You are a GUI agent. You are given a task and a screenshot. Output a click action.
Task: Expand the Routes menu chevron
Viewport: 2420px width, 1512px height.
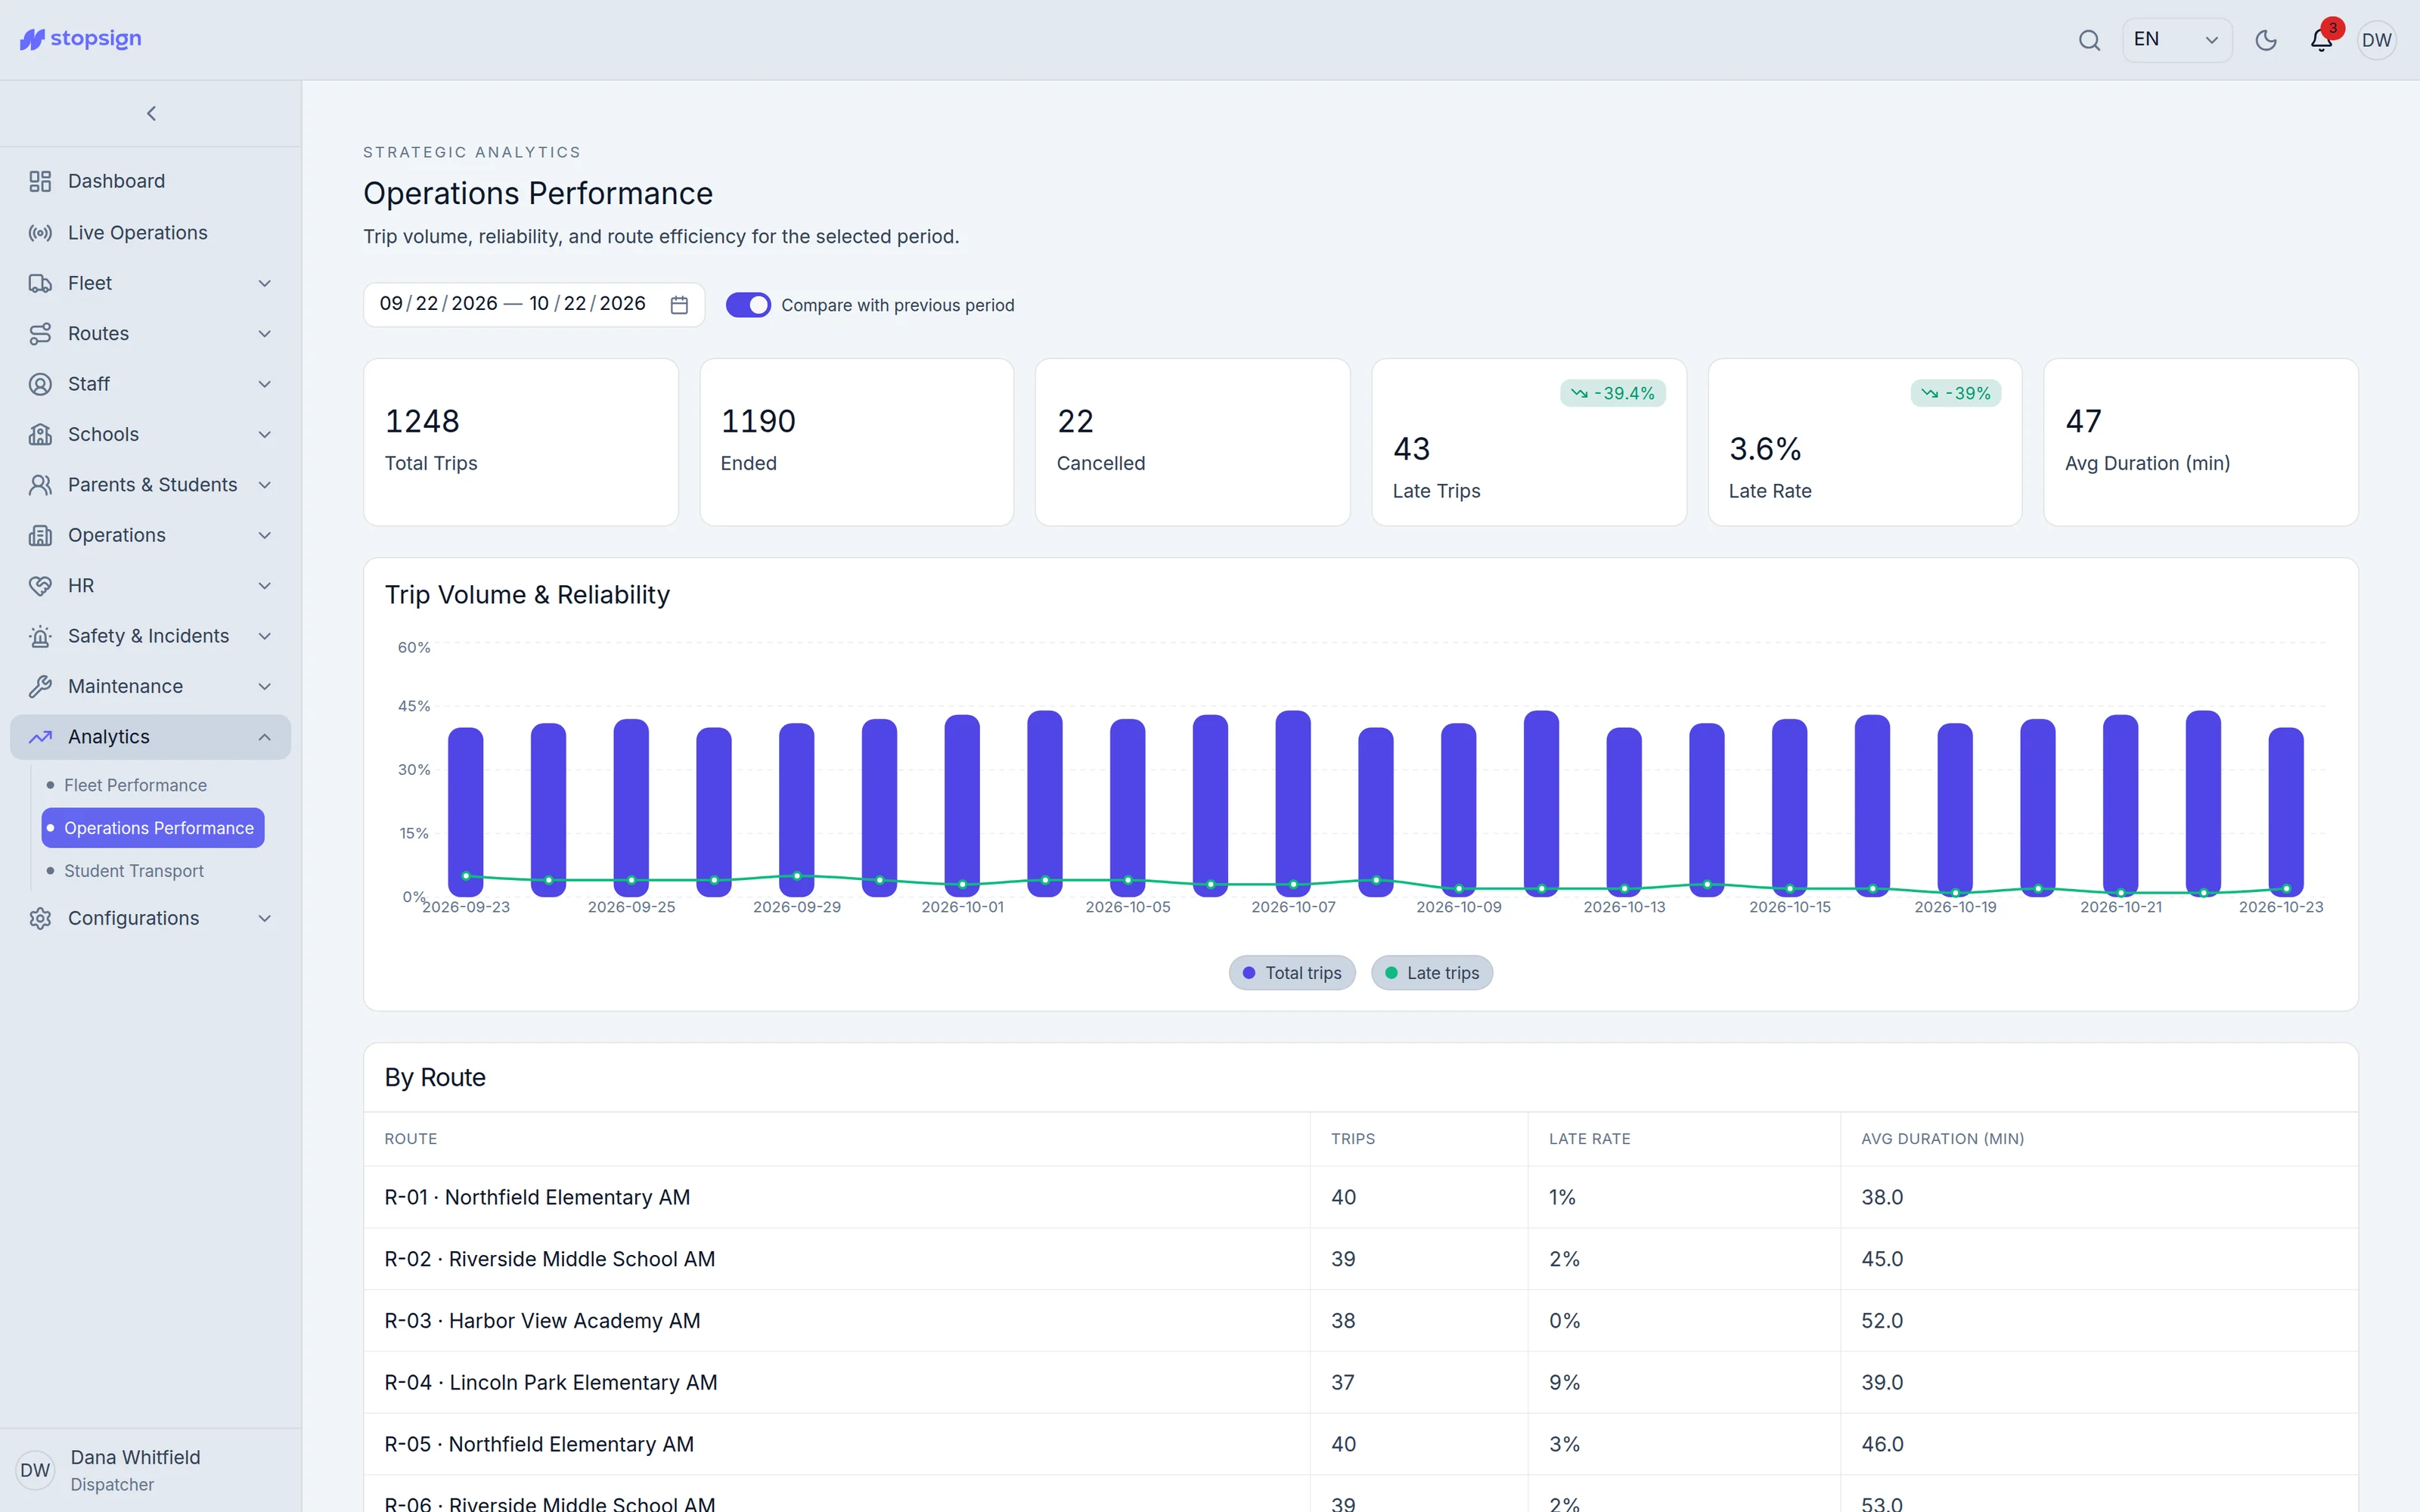click(265, 334)
